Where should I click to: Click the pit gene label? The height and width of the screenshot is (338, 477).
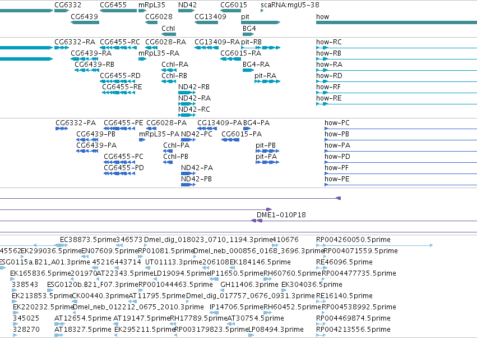pyautogui.click(x=245, y=17)
